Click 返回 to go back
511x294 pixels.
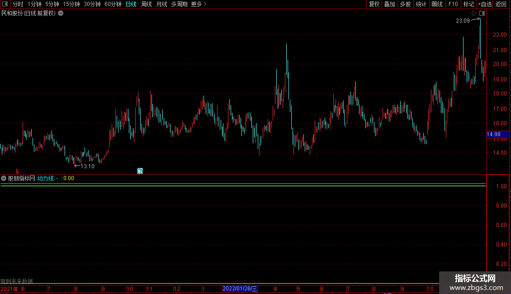(x=501, y=4)
